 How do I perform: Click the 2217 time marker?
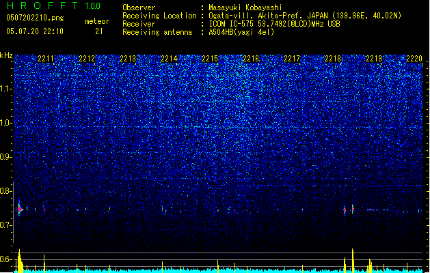(292, 59)
